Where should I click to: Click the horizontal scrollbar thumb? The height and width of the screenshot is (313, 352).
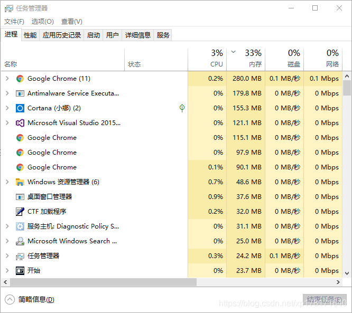(x=103, y=282)
